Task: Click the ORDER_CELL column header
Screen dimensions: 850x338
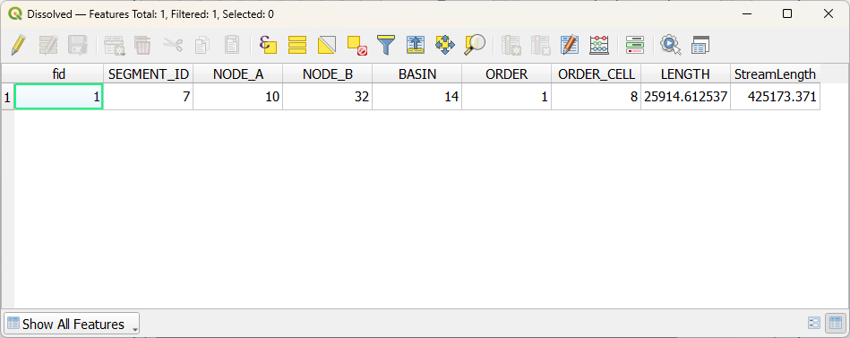Action: [x=597, y=74]
